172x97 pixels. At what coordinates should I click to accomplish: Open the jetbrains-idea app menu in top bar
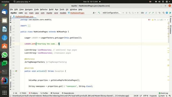click(22, 2)
